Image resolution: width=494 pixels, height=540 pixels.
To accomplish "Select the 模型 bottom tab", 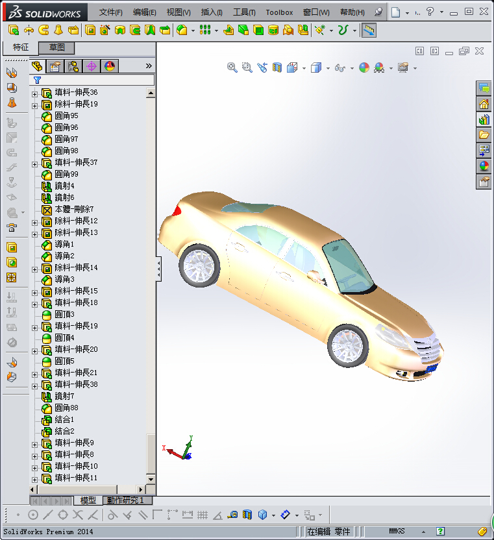I will click(88, 500).
